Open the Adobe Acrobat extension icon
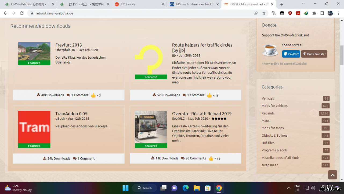344x194 pixels. pyautogui.click(x=298, y=13)
